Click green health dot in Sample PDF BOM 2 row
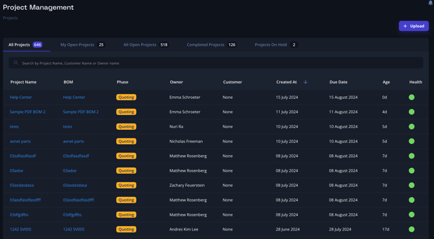Image resolution: width=434 pixels, height=239 pixels. [x=411, y=112]
